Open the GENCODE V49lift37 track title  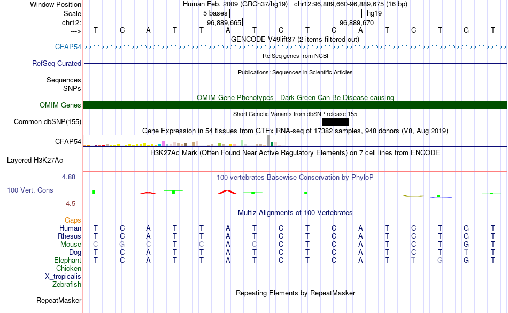pyautogui.click(x=295, y=39)
